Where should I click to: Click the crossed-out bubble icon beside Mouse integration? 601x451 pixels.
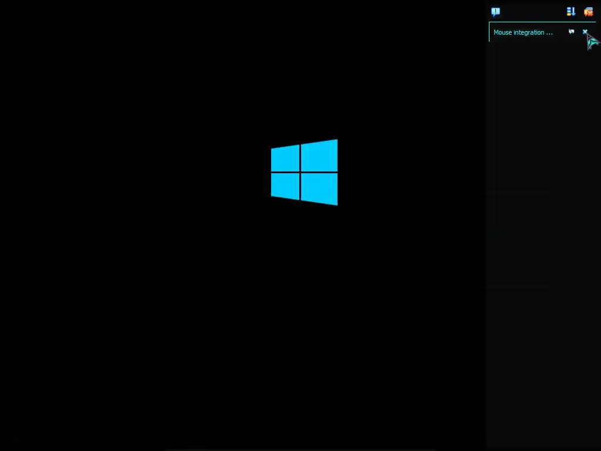tap(572, 32)
